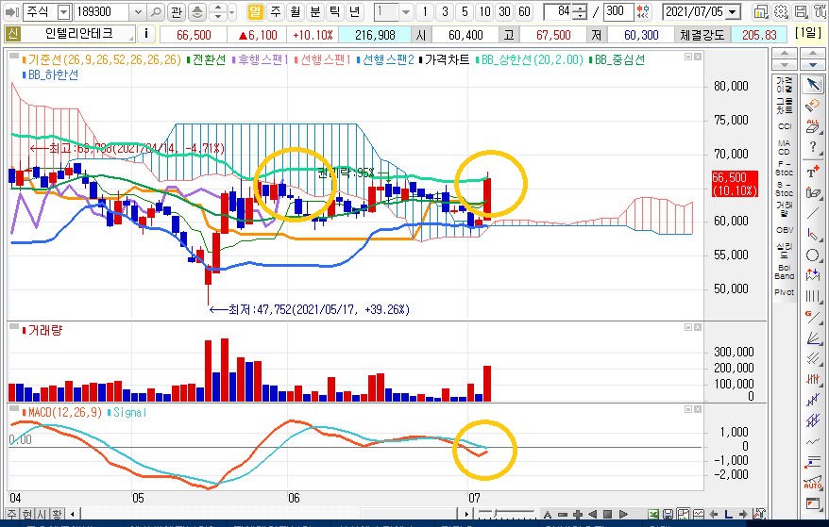Select the trend line drawing tool
This screenshot has height=527, width=829.
click(x=813, y=213)
